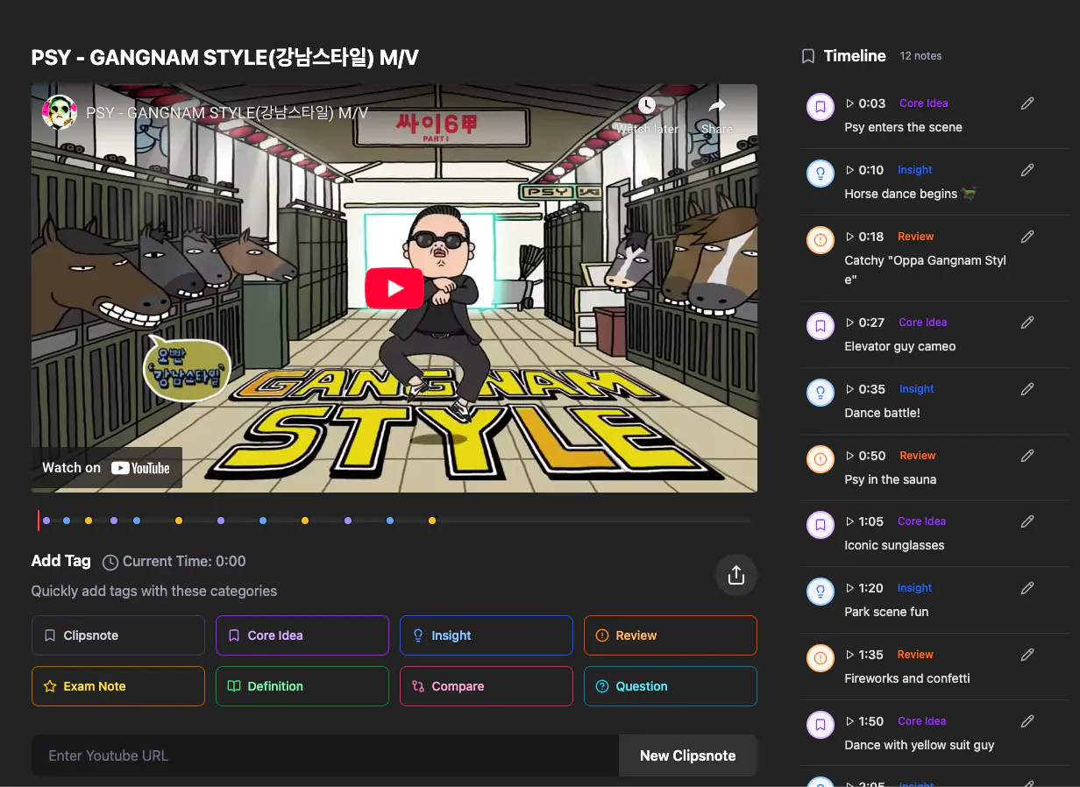Click the New Clipsnote button
The height and width of the screenshot is (787, 1080).
tap(688, 755)
